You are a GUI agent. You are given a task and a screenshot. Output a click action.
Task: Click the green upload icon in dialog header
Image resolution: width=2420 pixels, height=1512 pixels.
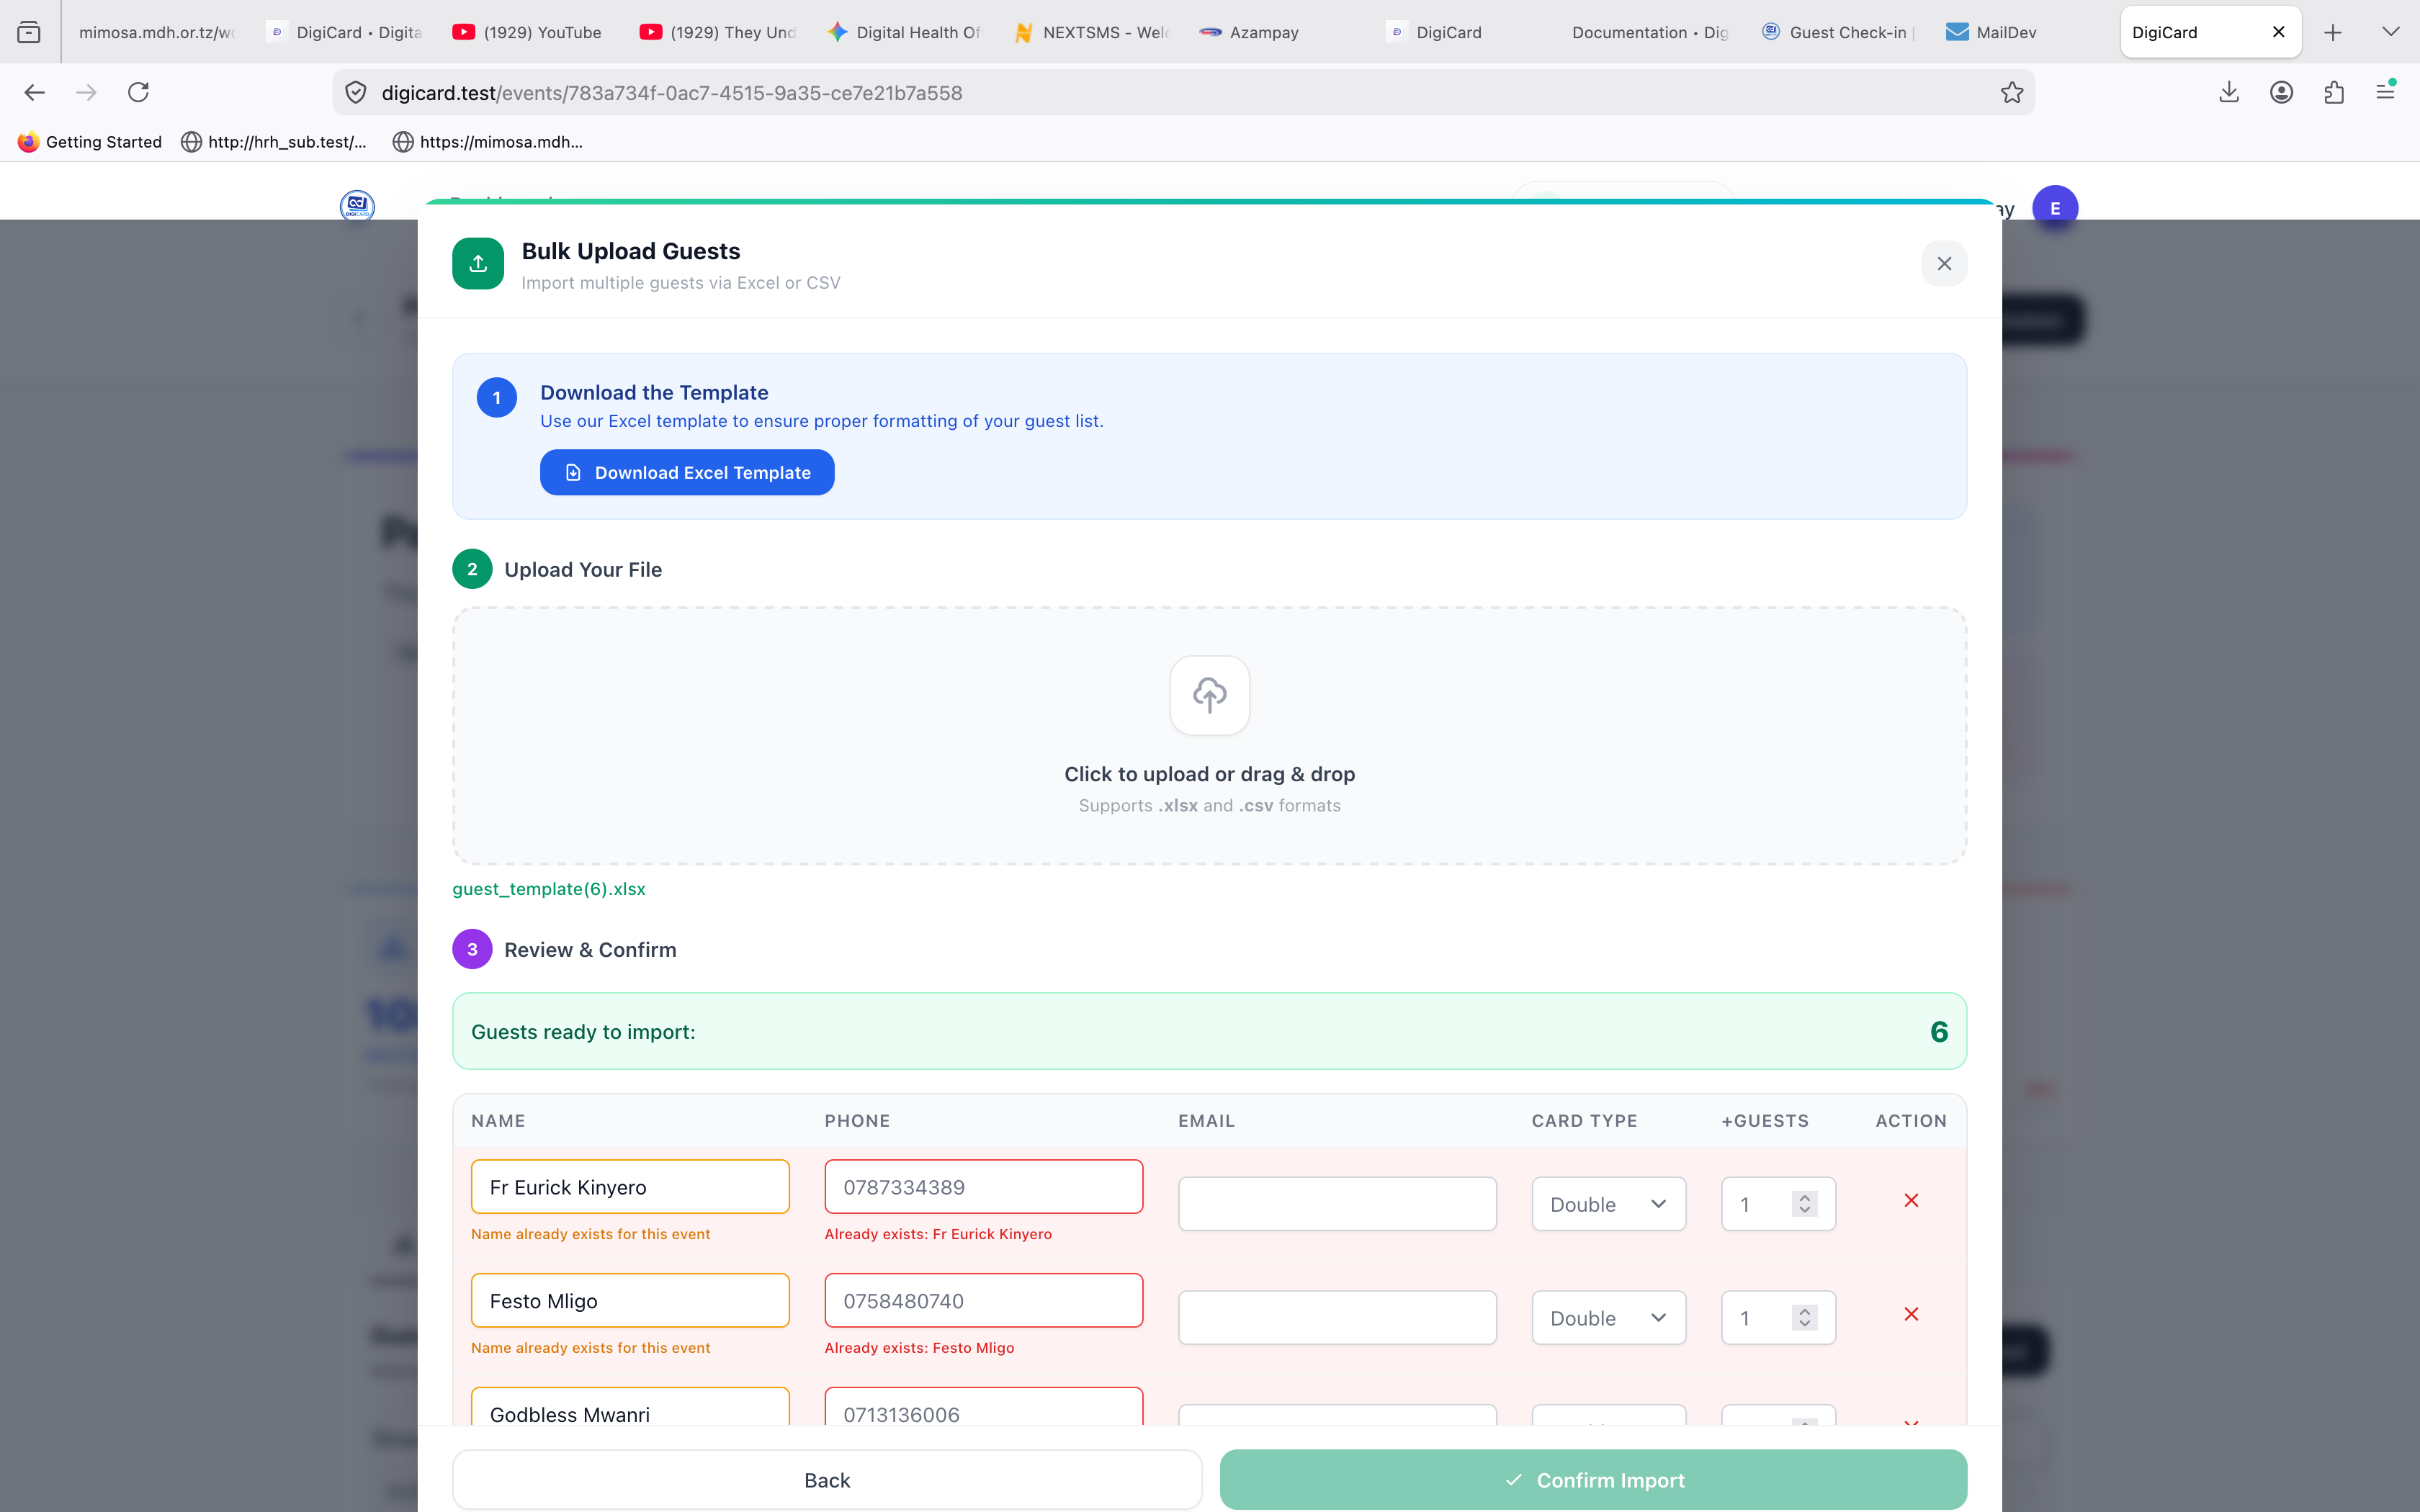click(478, 263)
